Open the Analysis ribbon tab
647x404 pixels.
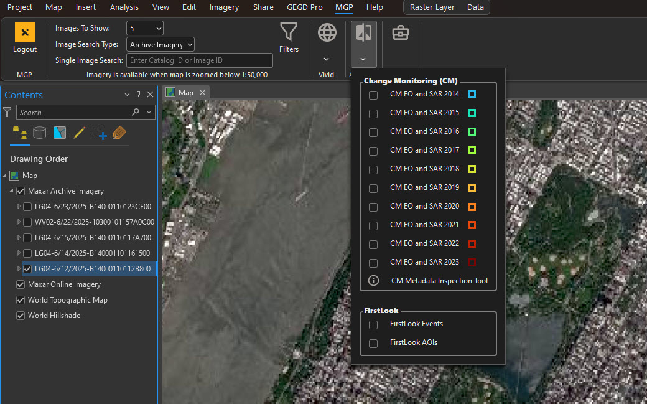pyautogui.click(x=124, y=7)
